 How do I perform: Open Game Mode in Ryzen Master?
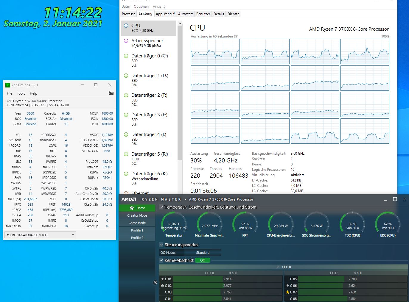[x=137, y=223]
